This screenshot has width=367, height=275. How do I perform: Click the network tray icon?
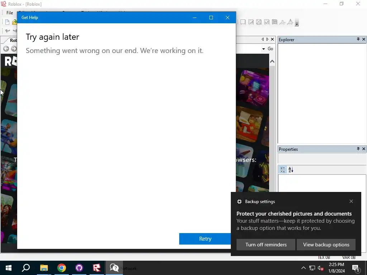pos(312,268)
